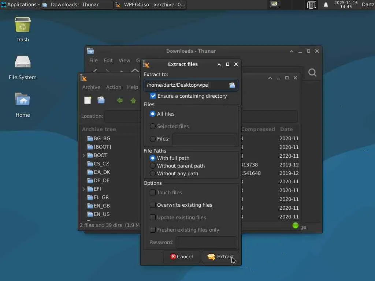Screen dimensions: 375x281
Task: Click the green status light in xarchiver
Action: coord(296,225)
